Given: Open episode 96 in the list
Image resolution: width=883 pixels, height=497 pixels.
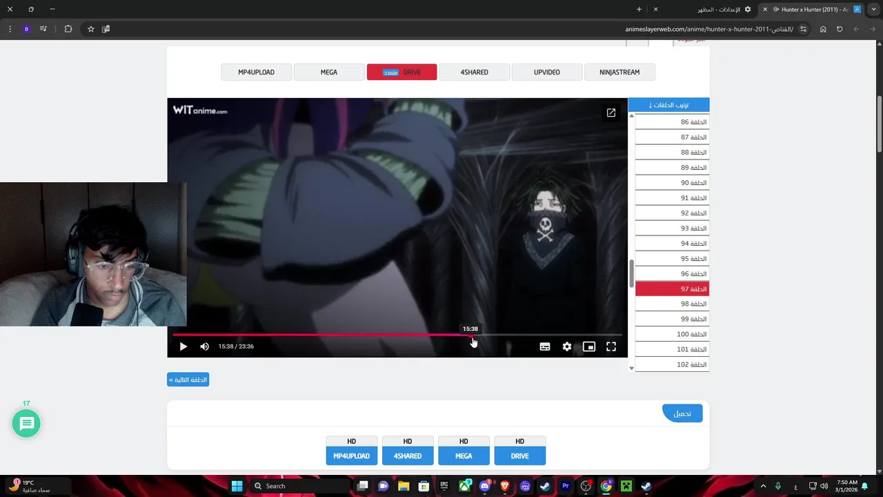Looking at the screenshot, I should 672,274.
